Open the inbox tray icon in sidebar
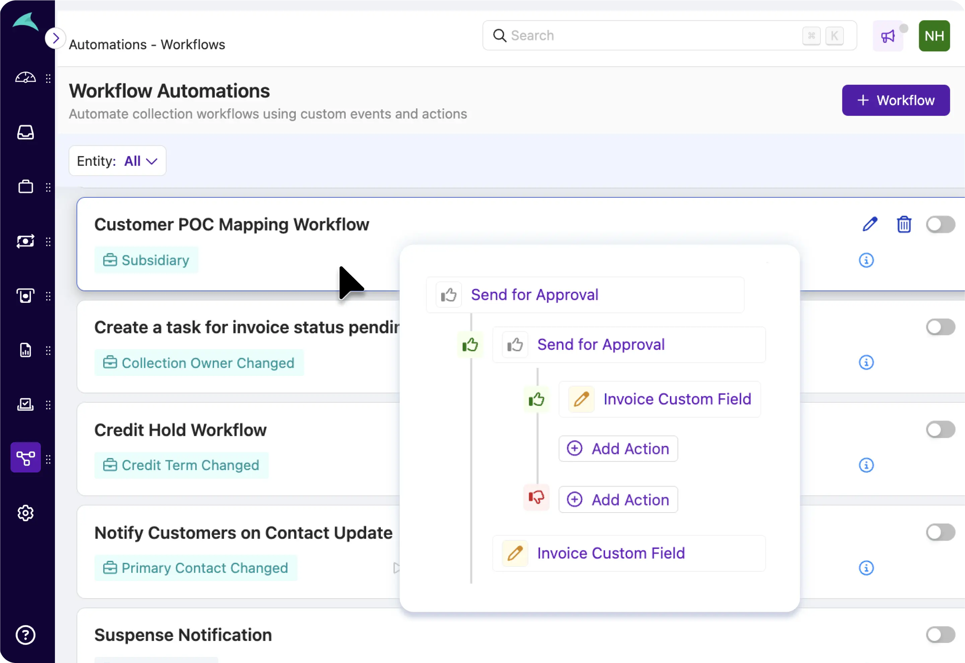965x663 pixels. [x=25, y=133]
